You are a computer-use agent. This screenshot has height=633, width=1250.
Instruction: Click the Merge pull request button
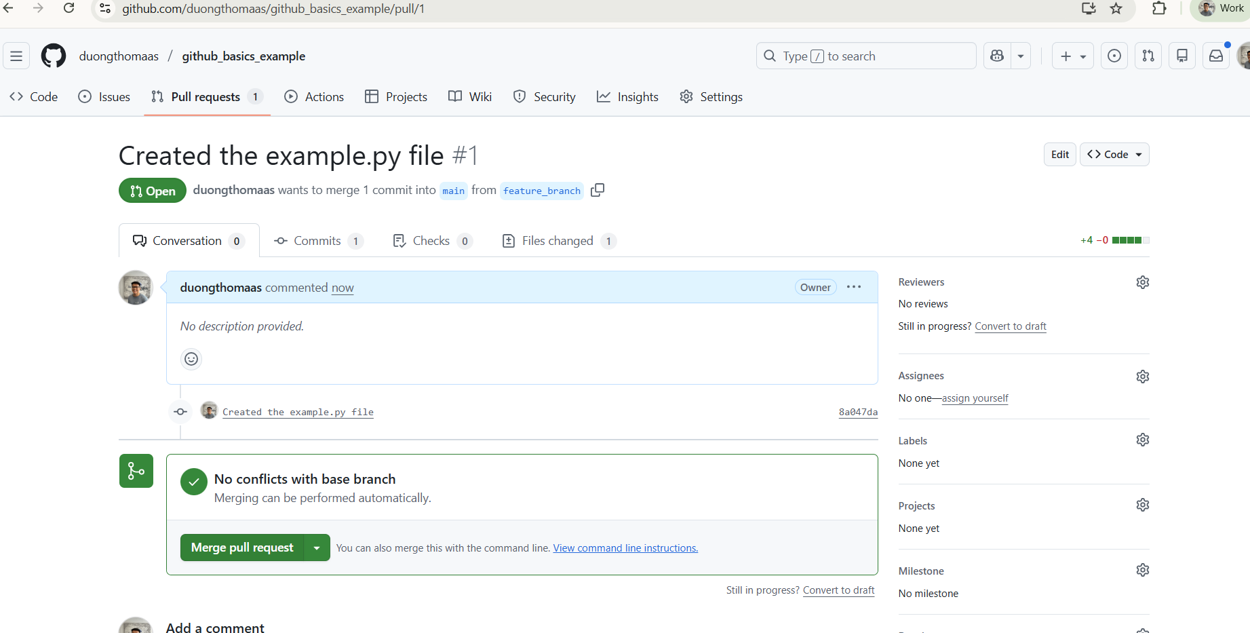pos(242,548)
